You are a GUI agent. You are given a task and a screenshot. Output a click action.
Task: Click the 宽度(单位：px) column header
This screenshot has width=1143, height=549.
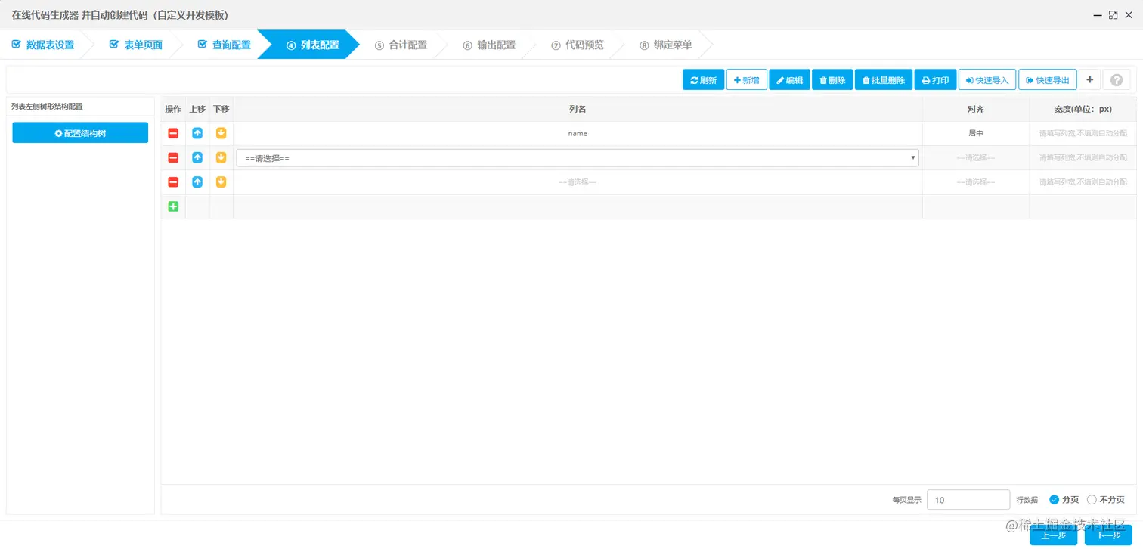pos(1083,109)
